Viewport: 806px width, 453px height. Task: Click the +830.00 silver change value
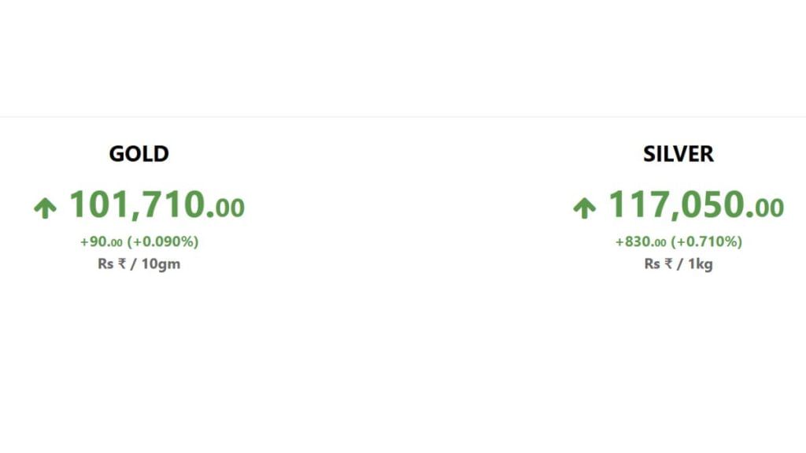pos(641,242)
